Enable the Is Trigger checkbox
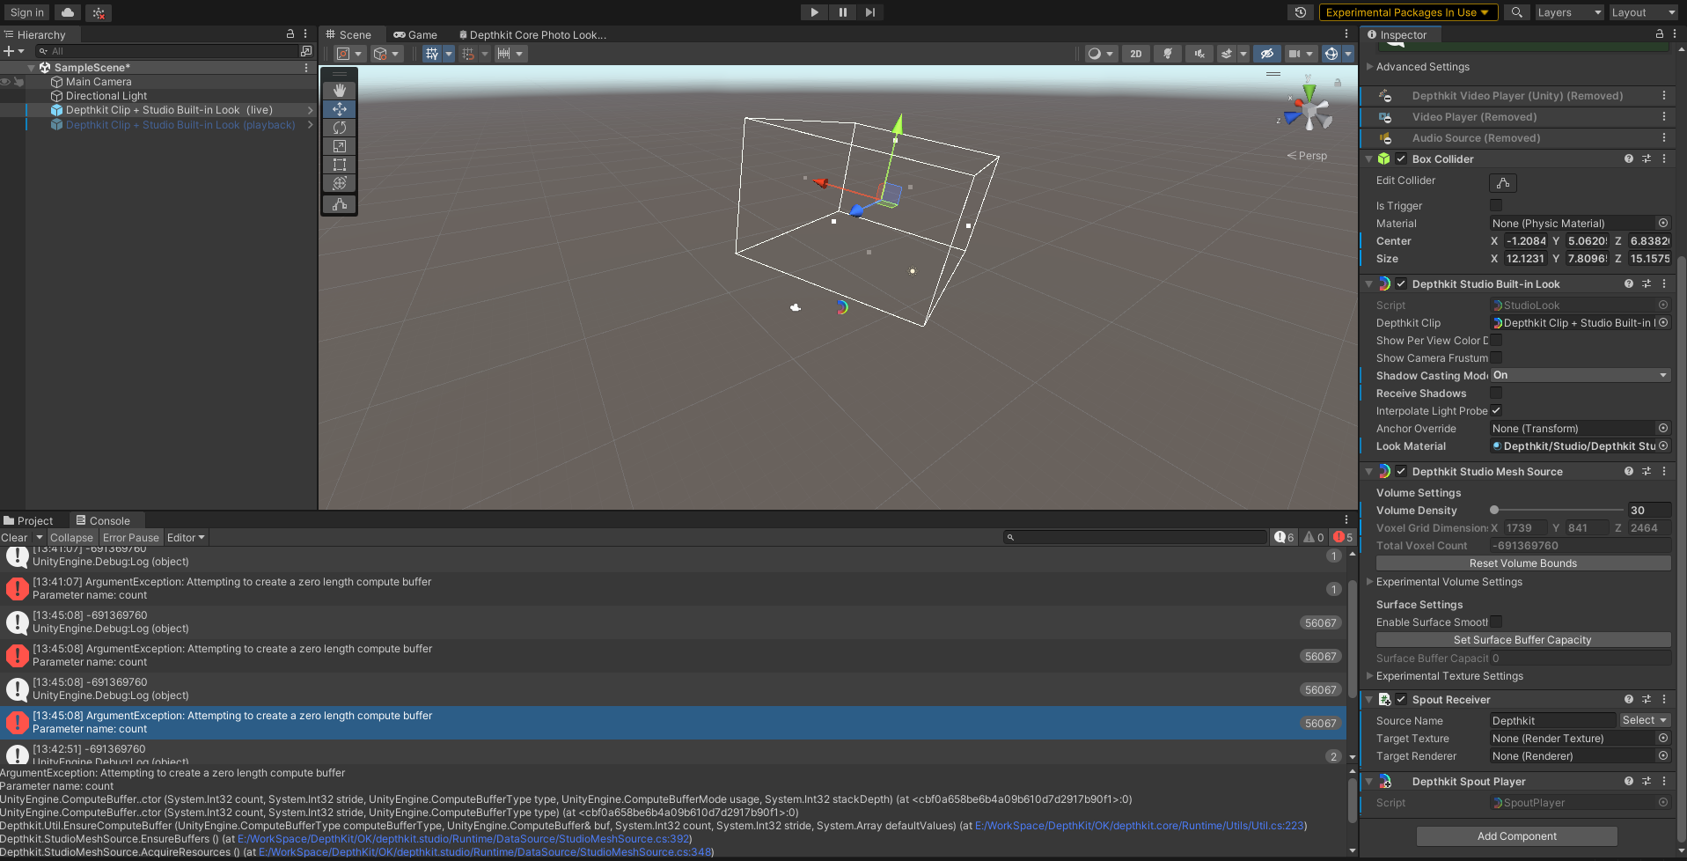This screenshot has width=1687, height=861. click(x=1496, y=205)
